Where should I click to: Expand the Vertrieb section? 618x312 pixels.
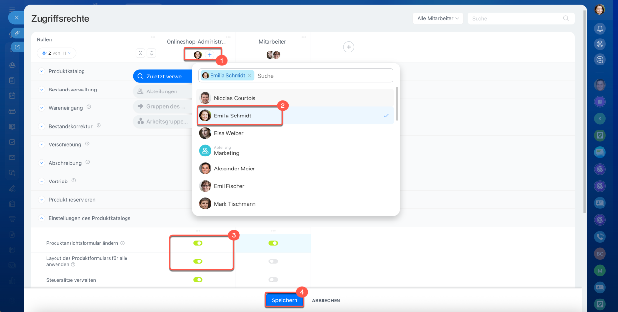click(41, 181)
